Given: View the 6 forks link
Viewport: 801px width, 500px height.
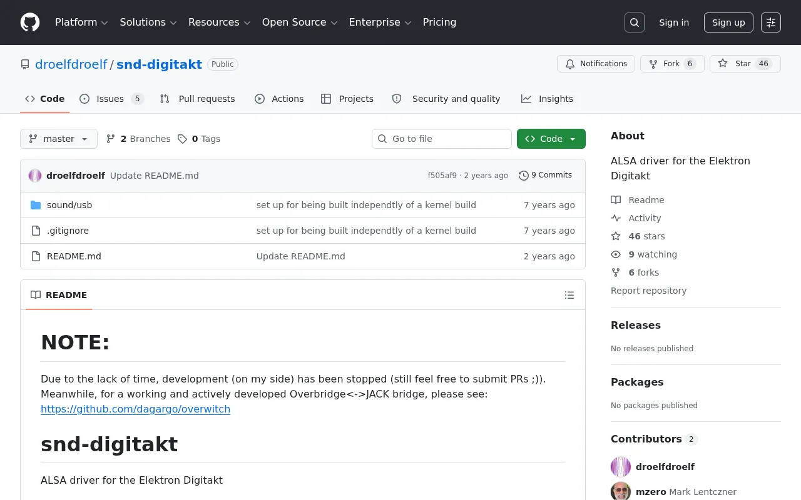Looking at the screenshot, I should click(x=635, y=272).
